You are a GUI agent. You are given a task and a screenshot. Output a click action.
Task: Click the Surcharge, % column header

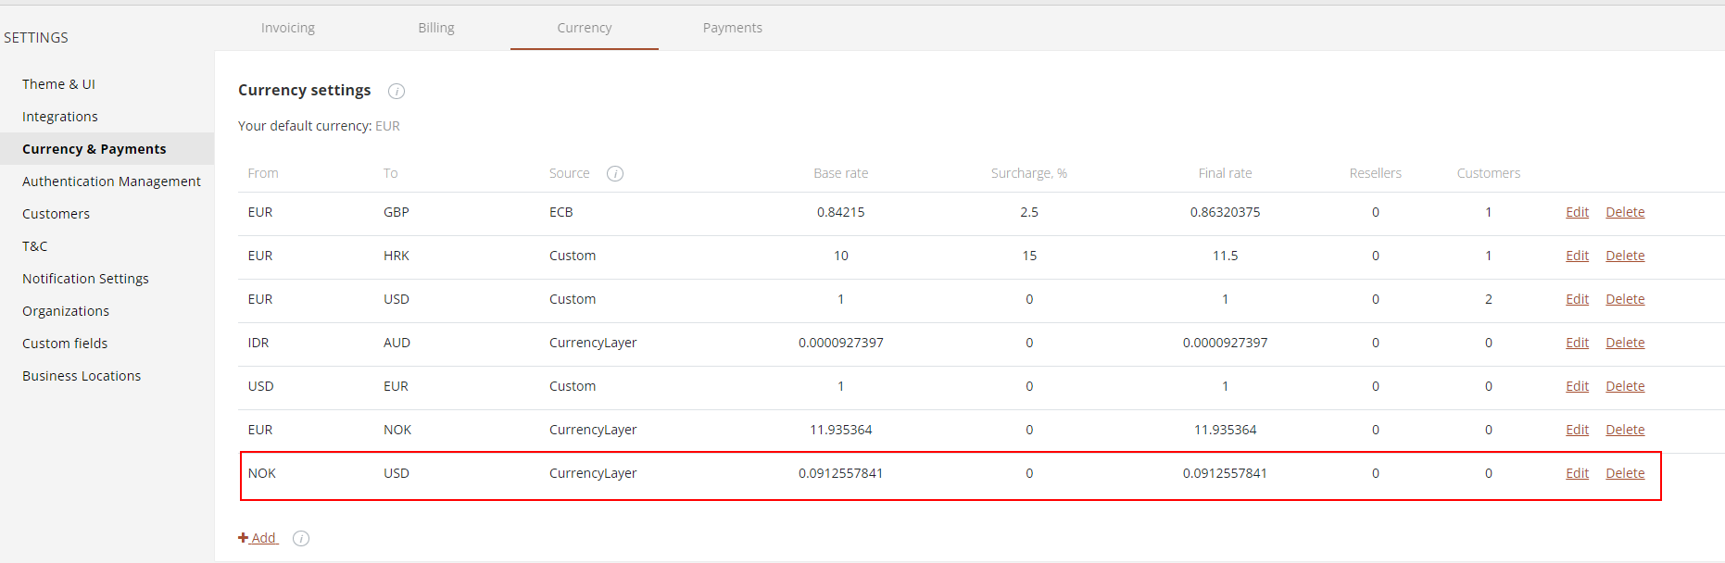[x=1029, y=173]
